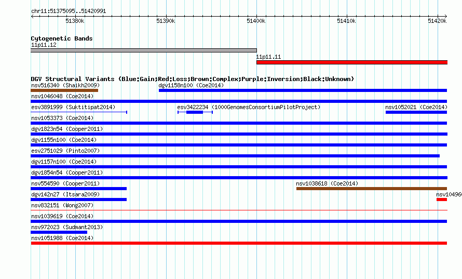This screenshot has height=279, width=462.
Task: Click the DGV Structural Variants track title
Action: 193,79
